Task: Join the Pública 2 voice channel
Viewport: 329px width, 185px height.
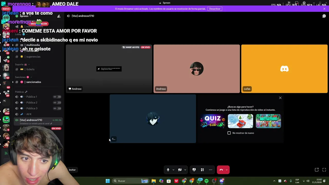Action: (38, 103)
